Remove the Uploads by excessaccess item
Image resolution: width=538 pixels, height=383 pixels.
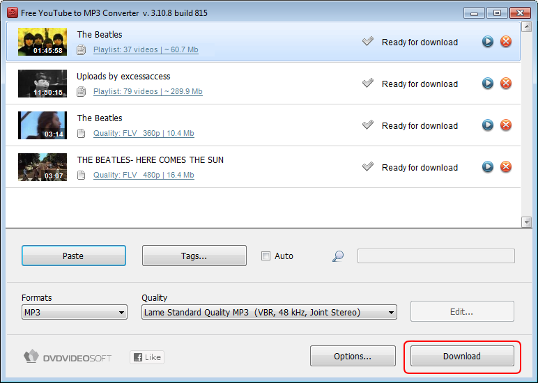tap(506, 84)
